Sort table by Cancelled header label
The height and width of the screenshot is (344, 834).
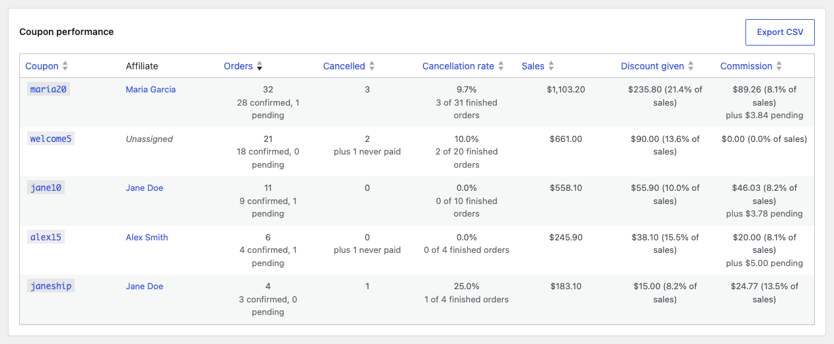(x=344, y=66)
